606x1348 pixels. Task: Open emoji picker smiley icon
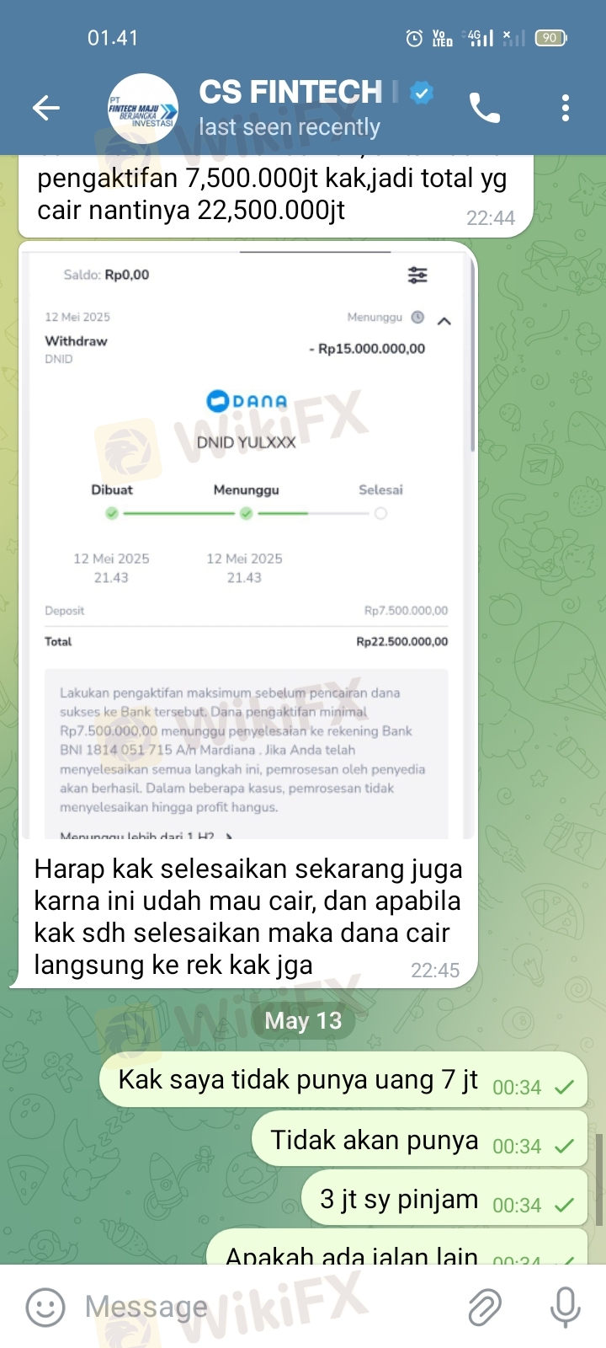point(45,1308)
